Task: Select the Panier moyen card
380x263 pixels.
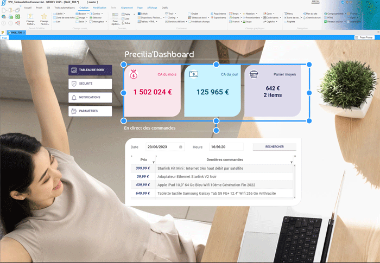Action: (x=273, y=91)
